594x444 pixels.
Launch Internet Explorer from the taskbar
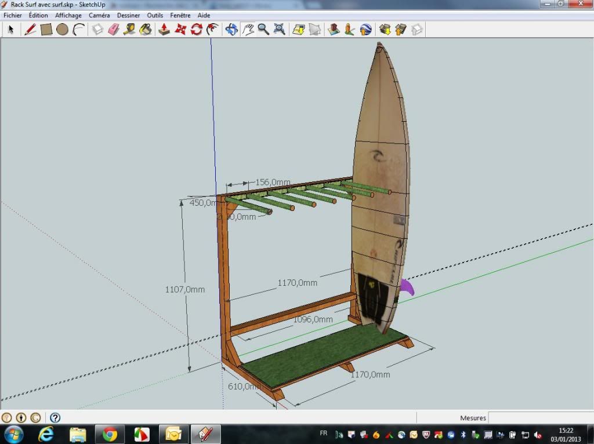pos(46,434)
